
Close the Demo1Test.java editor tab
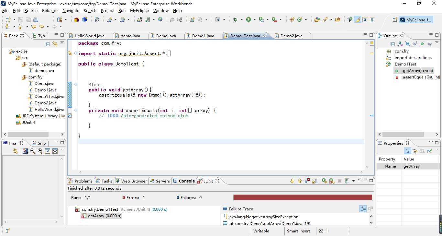pyautogui.click(x=264, y=36)
